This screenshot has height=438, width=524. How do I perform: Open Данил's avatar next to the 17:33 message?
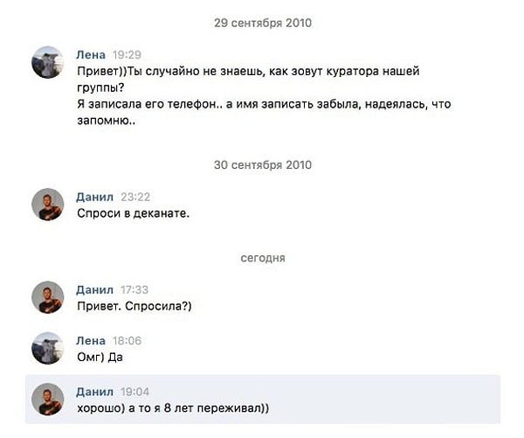(47, 297)
